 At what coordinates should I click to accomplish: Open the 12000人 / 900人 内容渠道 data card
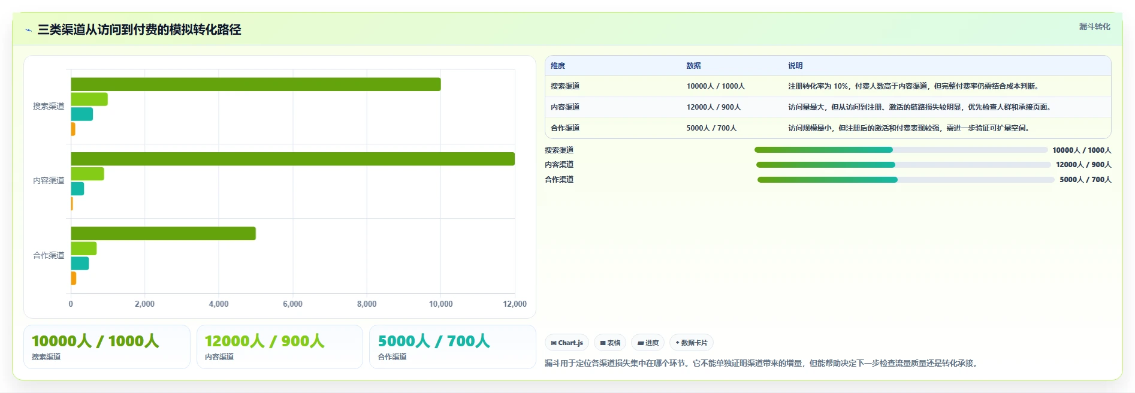tap(280, 347)
